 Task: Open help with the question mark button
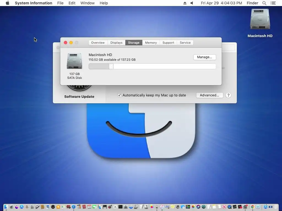[x=228, y=95]
